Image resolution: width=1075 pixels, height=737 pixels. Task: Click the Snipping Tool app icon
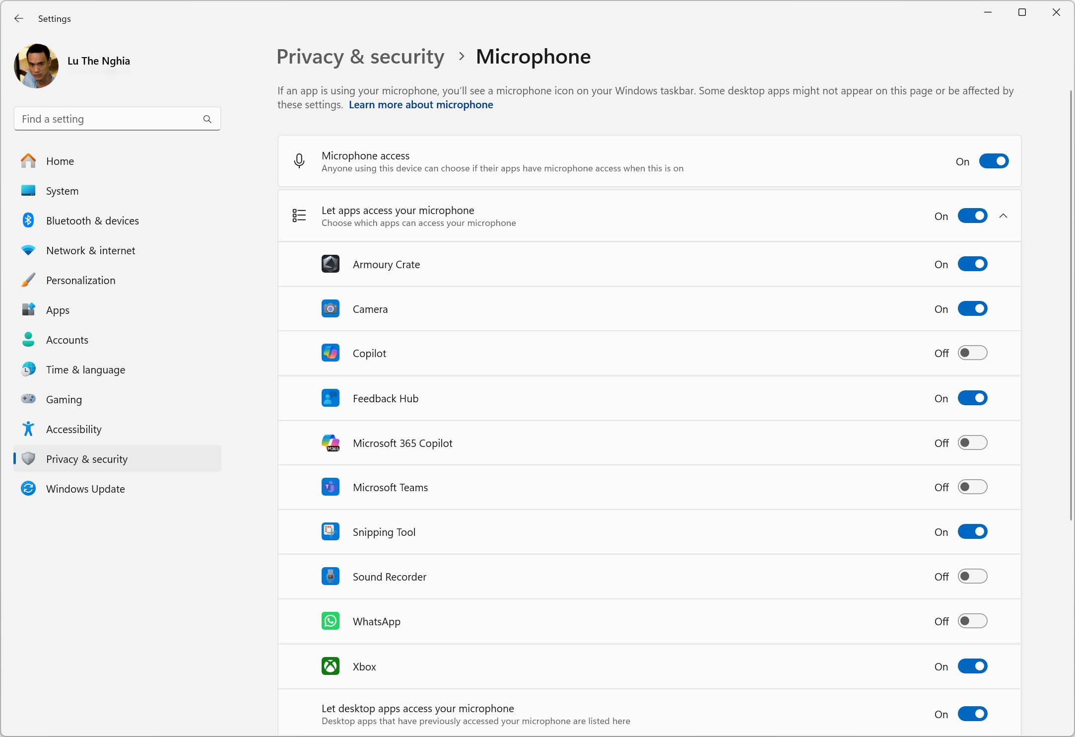[x=330, y=531]
